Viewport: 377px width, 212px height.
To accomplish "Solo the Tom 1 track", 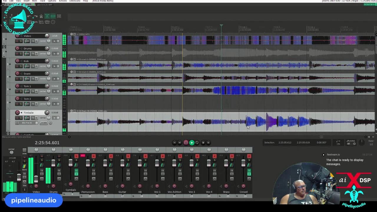I will (x=21, y=91).
